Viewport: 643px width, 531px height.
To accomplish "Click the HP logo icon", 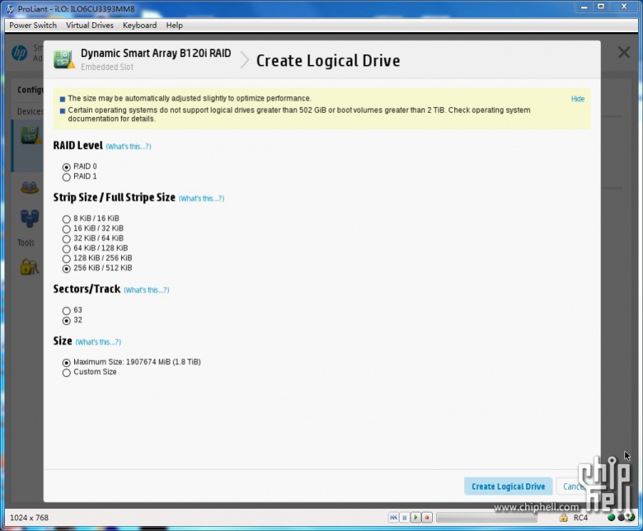I will tap(19, 53).
